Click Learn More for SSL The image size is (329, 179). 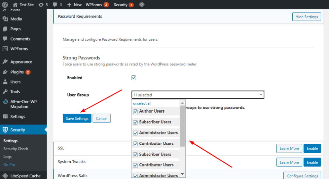(289, 149)
